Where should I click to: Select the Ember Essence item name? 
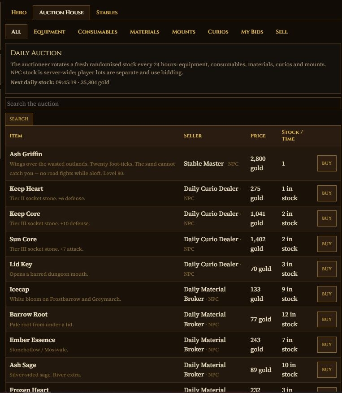pos(32,340)
